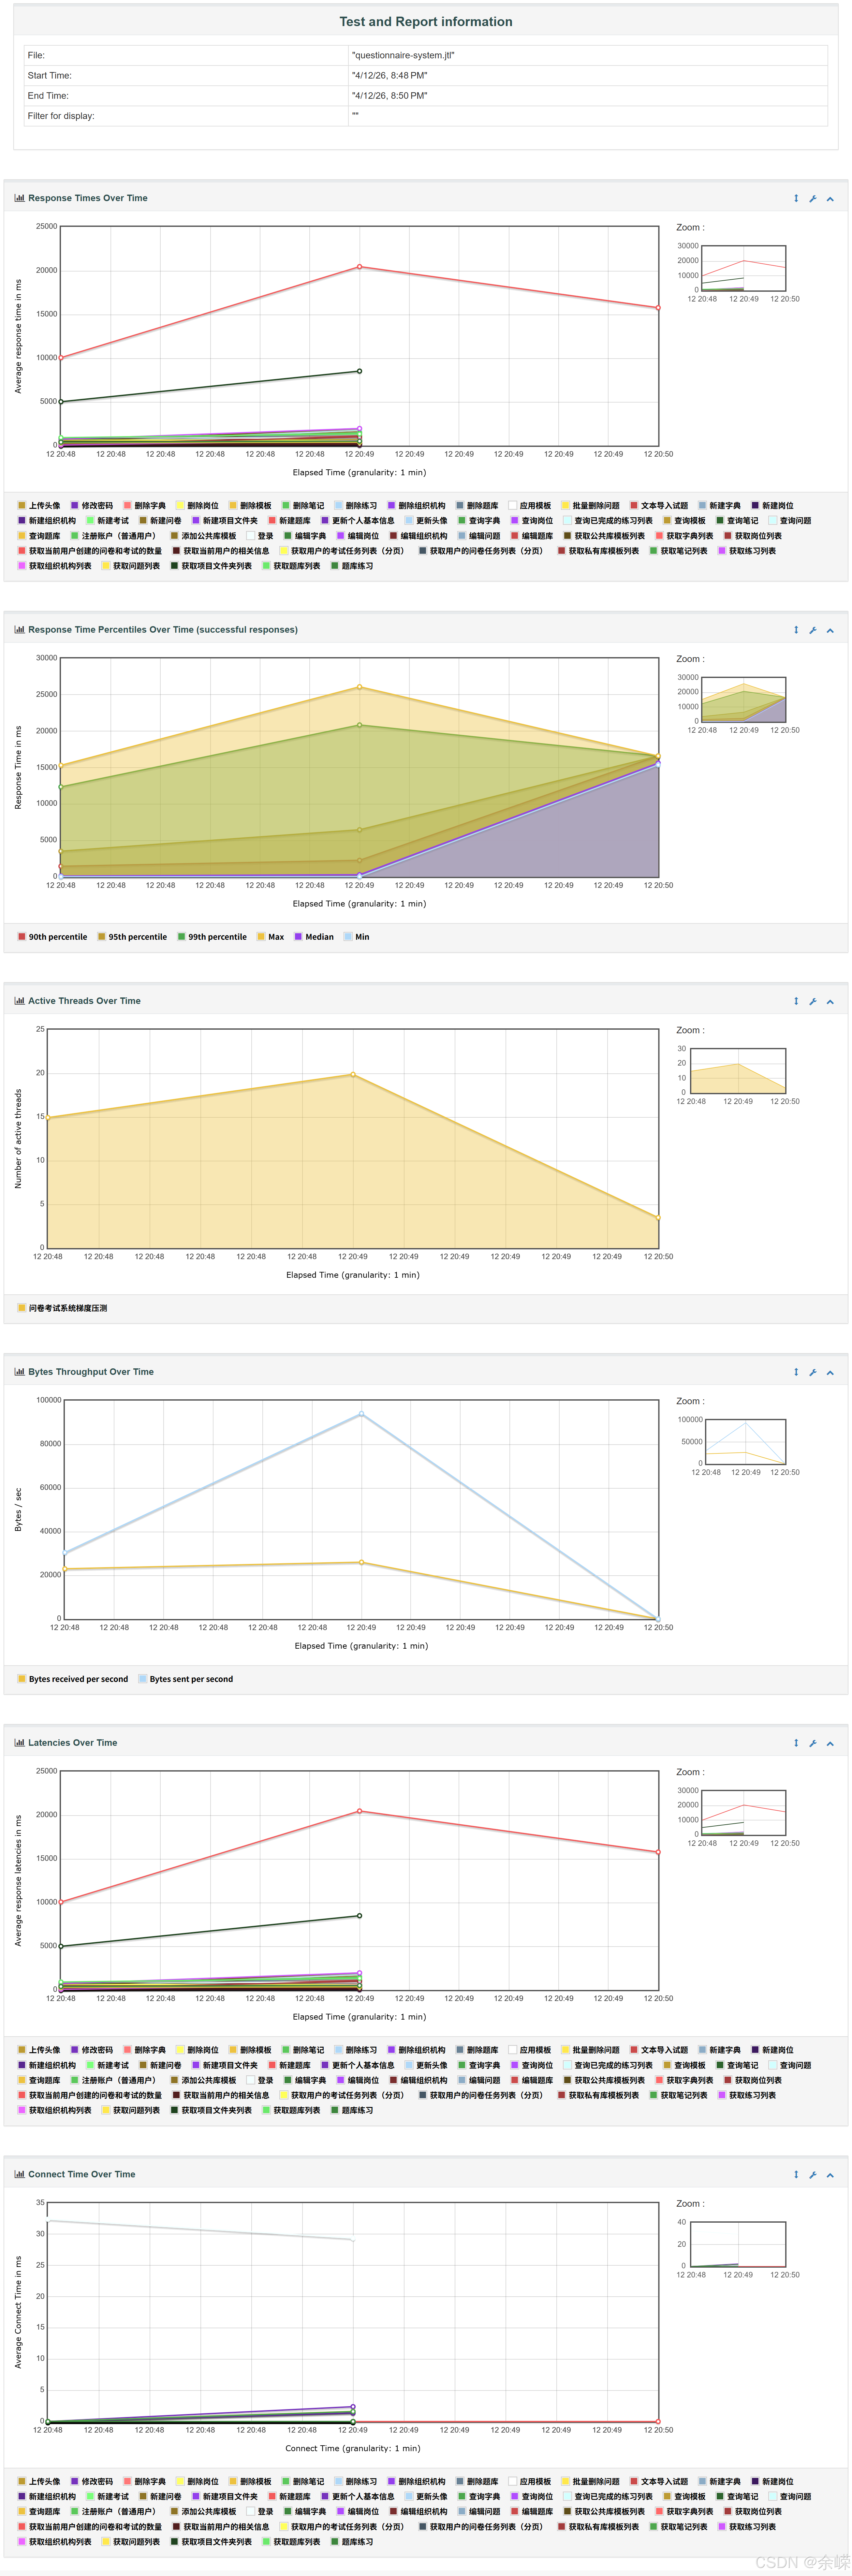Click the "Filter for display:" label cell
The width and height of the screenshot is (852, 2576).
[x=186, y=116]
